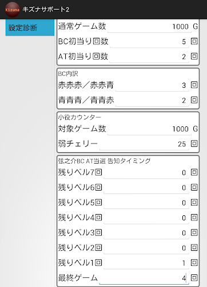Tap the 回 icon beside AT初当り回数
Image resolution: width=207 pixels, height=287 pixels.
tap(194, 56)
